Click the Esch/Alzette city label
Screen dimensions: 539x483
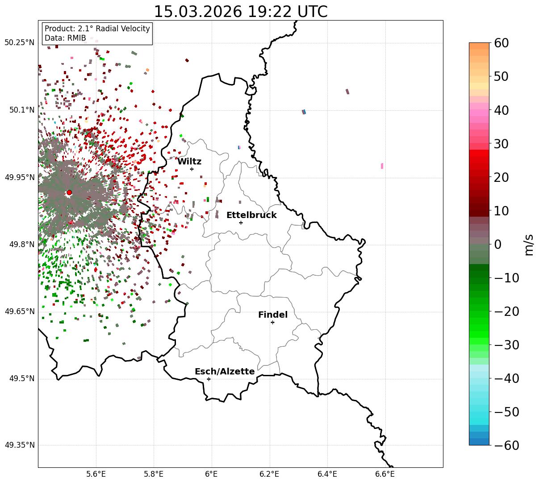(225, 372)
